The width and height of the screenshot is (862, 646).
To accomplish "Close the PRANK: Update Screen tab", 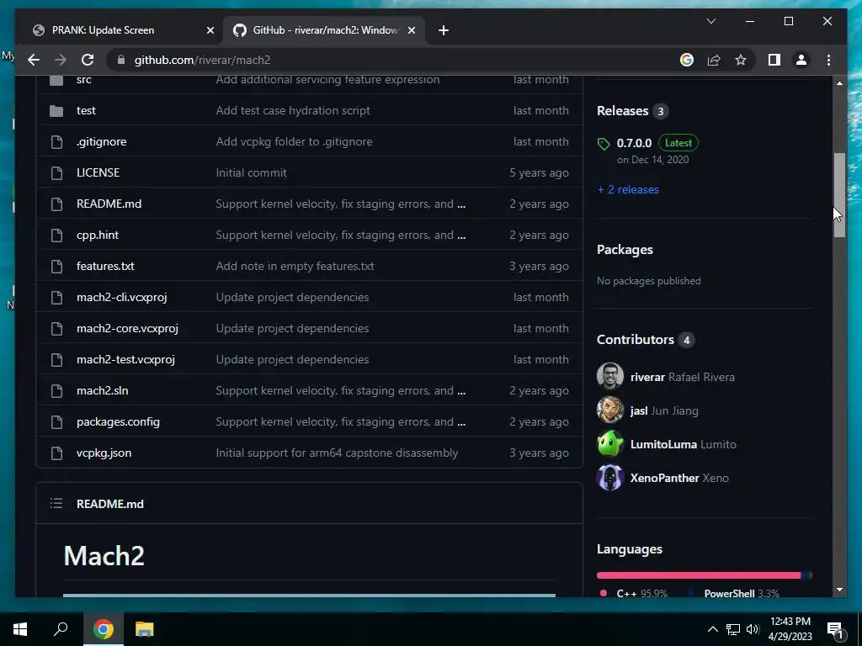I will tap(210, 30).
